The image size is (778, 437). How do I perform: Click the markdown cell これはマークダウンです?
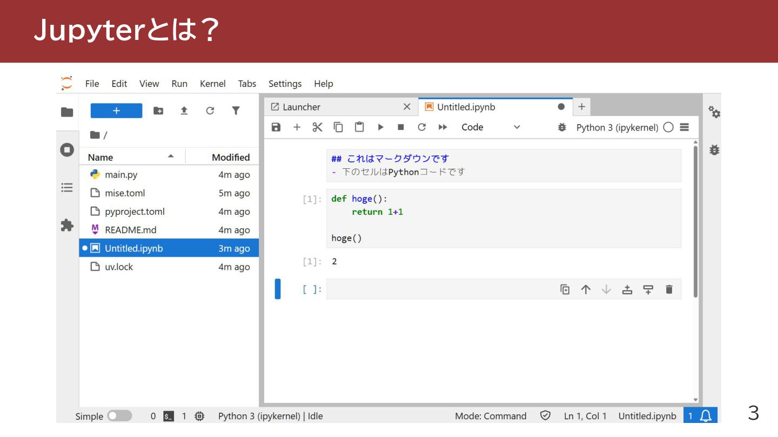tap(504, 165)
